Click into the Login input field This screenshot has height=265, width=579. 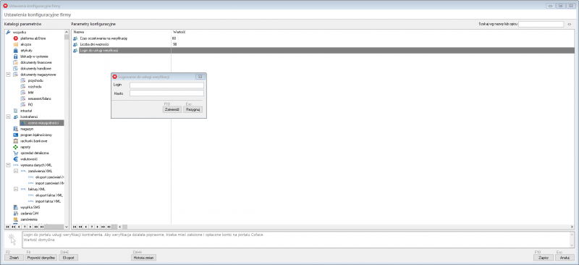[166, 85]
